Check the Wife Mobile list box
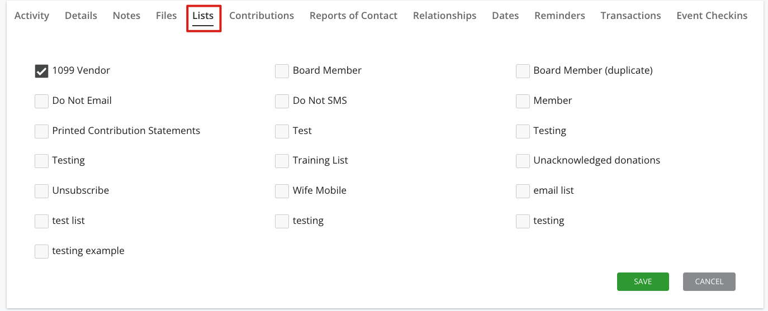Screen dimensions: 768x311 pyautogui.click(x=282, y=191)
